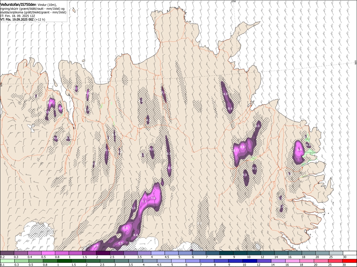Select the 'VT: Fös. 19.09.2025 00Z' valid time
The height and width of the screenshot is (267, 357).
[17, 20]
